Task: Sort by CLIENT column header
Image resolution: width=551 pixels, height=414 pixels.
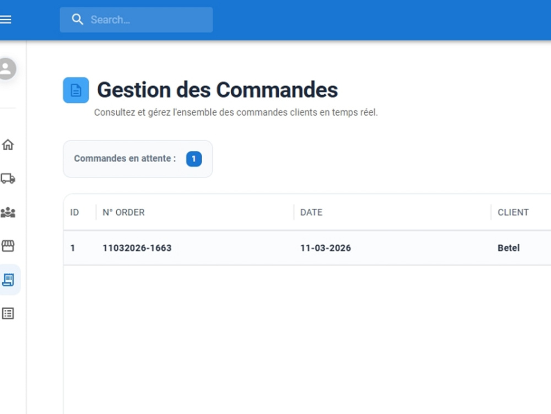Action: coord(513,212)
